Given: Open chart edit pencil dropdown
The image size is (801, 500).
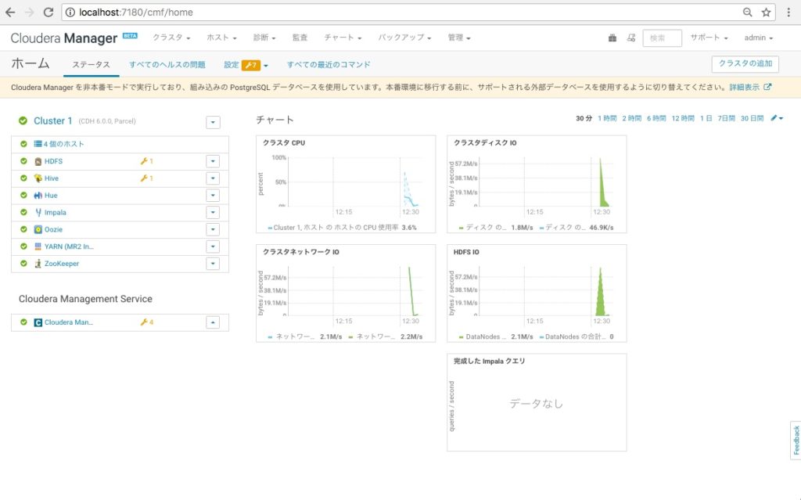Looking at the screenshot, I should [x=777, y=118].
